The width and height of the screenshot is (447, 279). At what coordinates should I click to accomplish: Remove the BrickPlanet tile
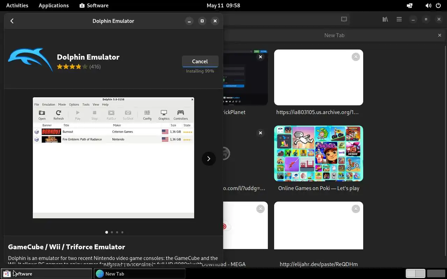pyautogui.click(x=260, y=57)
